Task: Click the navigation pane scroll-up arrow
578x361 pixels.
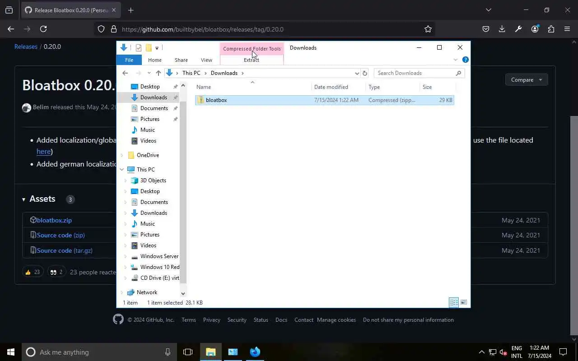Action: tap(183, 85)
